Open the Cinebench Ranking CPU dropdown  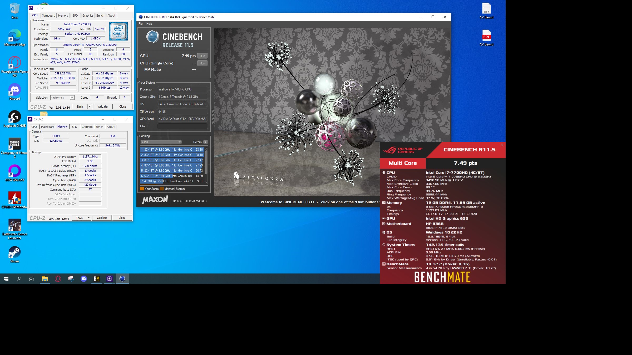(x=161, y=142)
